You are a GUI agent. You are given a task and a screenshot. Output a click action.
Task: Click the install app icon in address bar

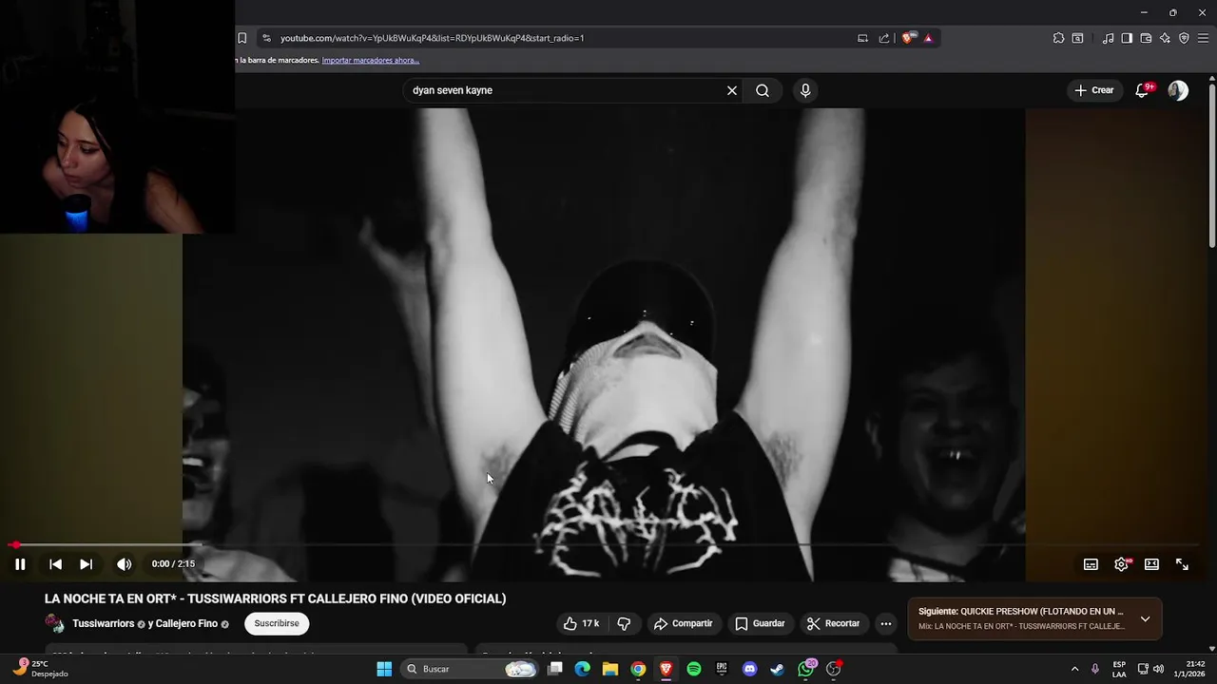pos(862,38)
